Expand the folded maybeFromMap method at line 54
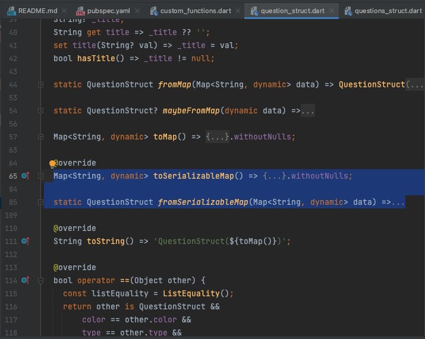The image size is (425, 339). tap(40, 111)
